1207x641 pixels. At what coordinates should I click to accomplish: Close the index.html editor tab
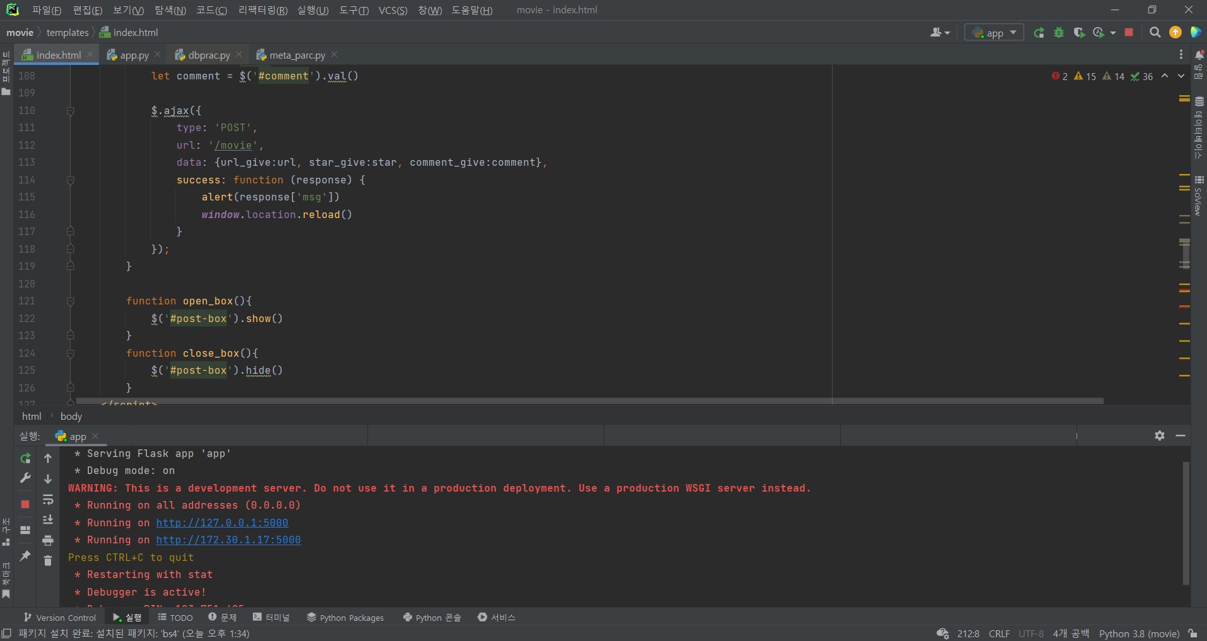tap(90, 55)
